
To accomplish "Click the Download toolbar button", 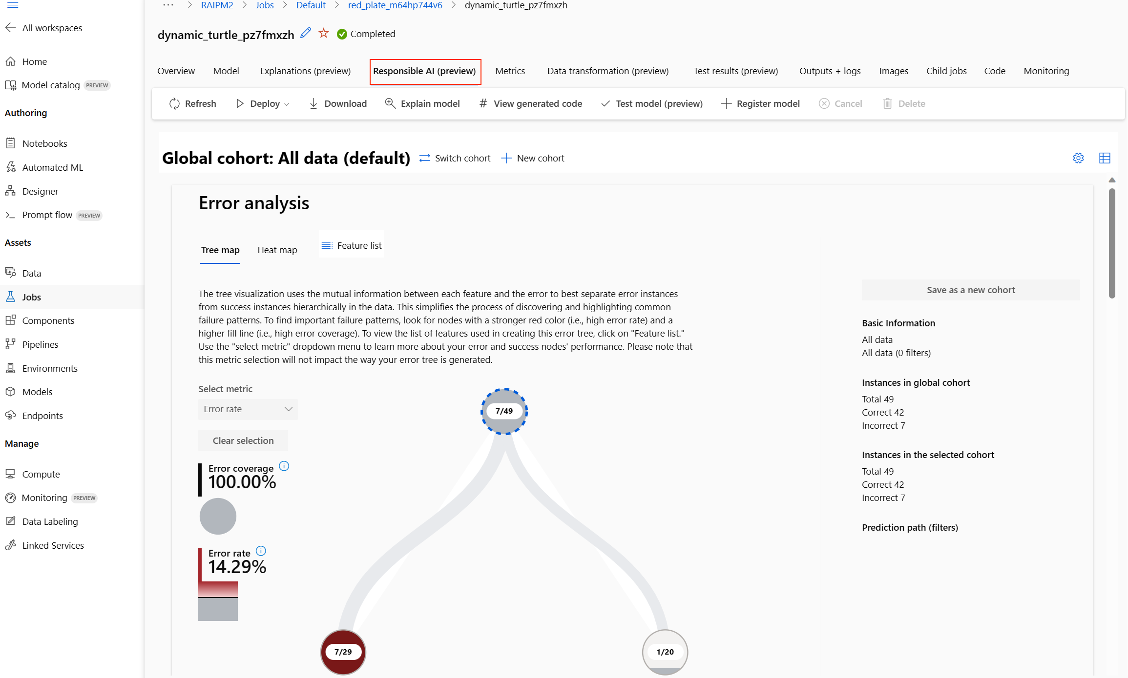I will [x=338, y=103].
